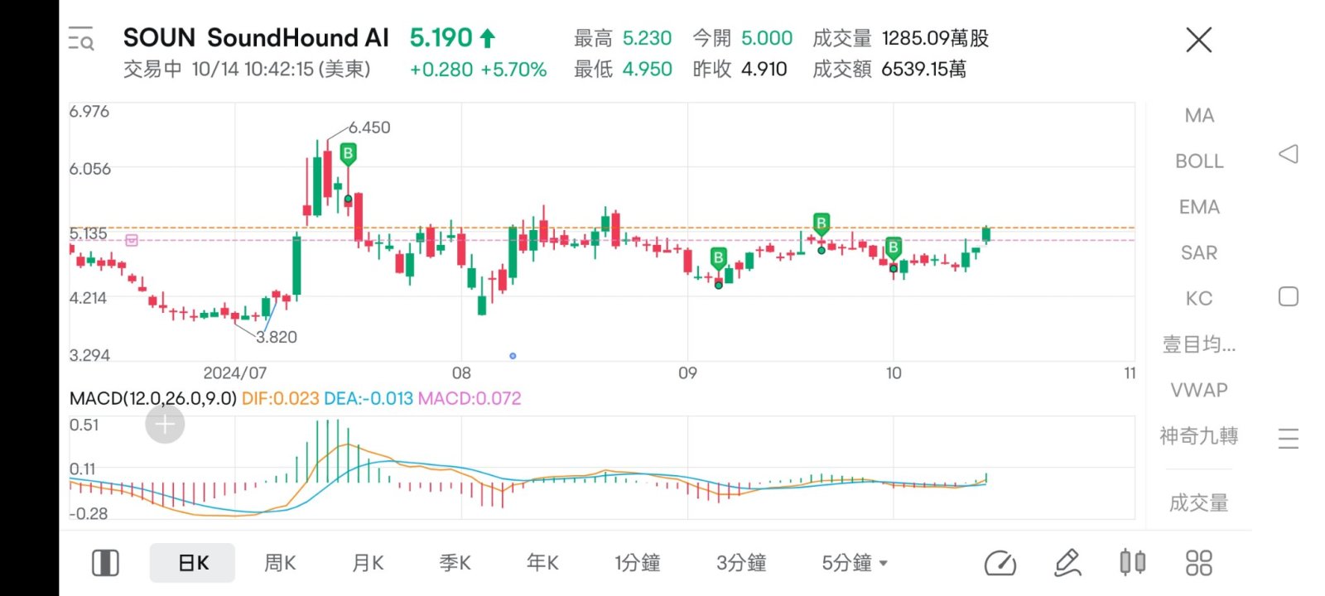The image size is (1325, 596).
Task: Click the B buy marker near 6.450
Action: 348,154
